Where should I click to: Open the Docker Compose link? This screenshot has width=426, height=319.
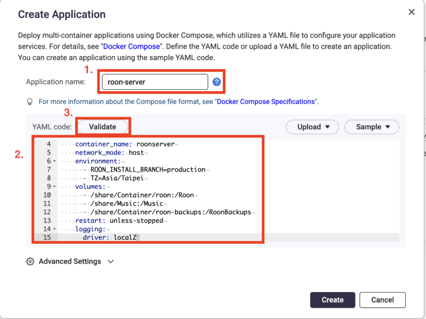coord(131,46)
